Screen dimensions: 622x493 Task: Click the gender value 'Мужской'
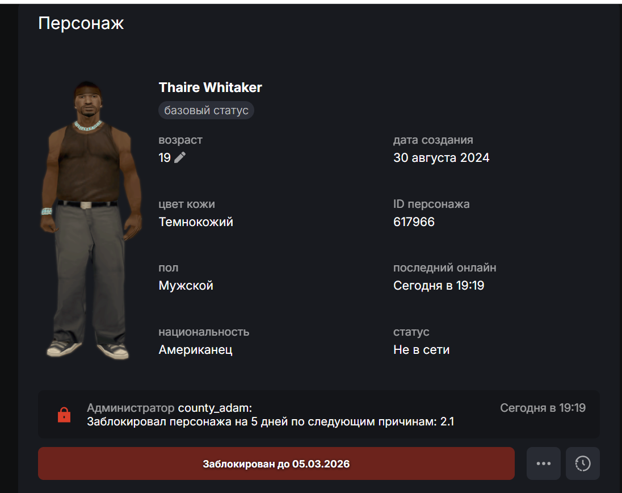186,285
